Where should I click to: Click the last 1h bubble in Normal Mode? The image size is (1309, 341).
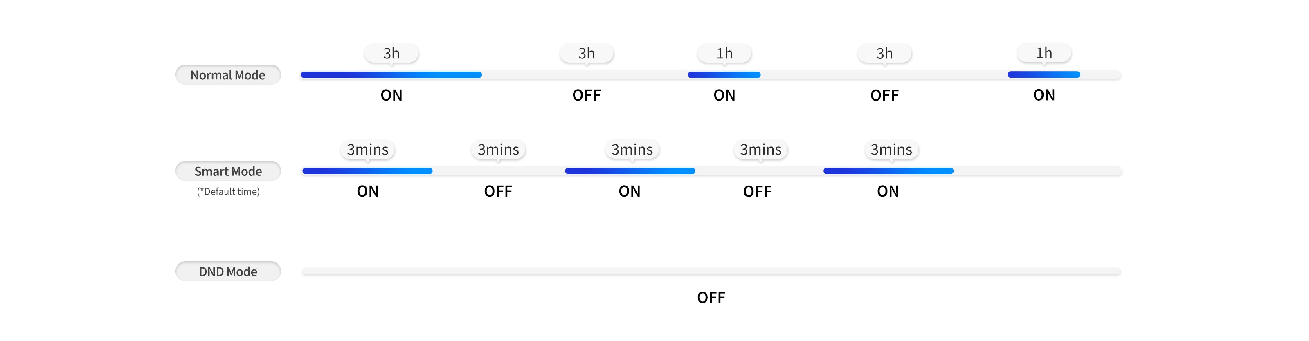1044,52
